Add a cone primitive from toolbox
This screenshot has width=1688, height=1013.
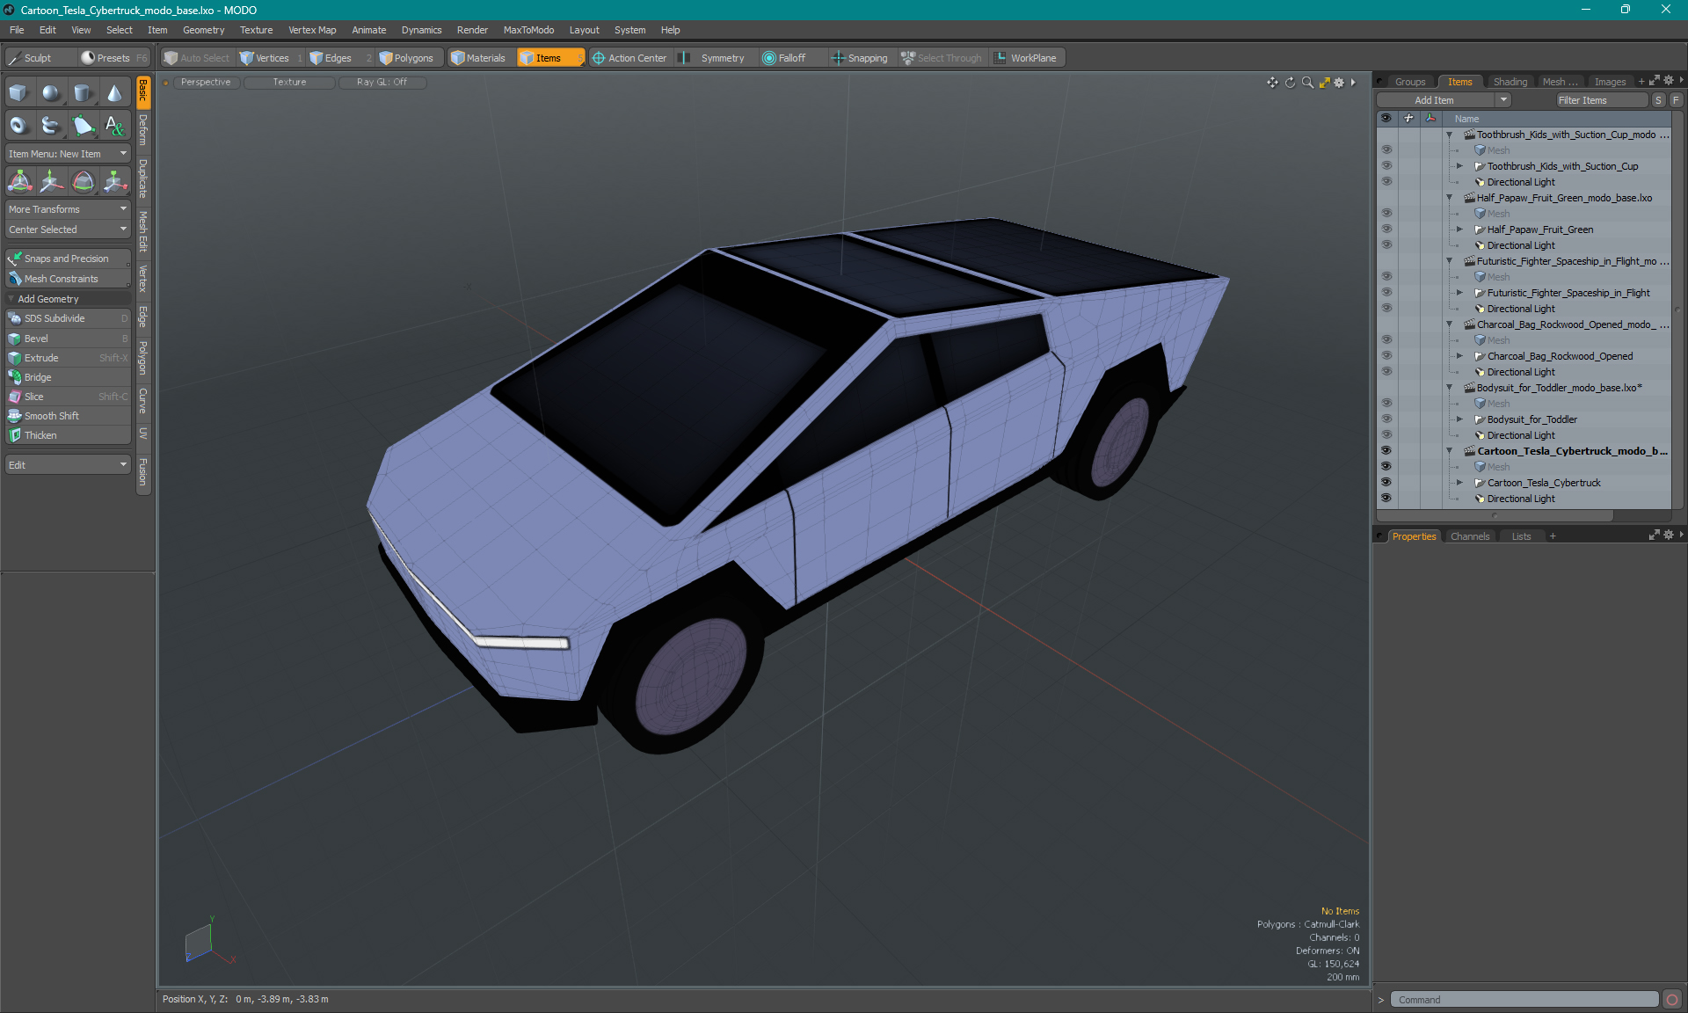pyautogui.click(x=114, y=93)
